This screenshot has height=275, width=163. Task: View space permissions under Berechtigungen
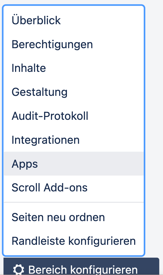52,45
